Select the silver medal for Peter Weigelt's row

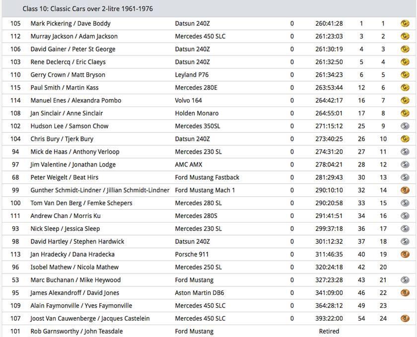(x=405, y=177)
